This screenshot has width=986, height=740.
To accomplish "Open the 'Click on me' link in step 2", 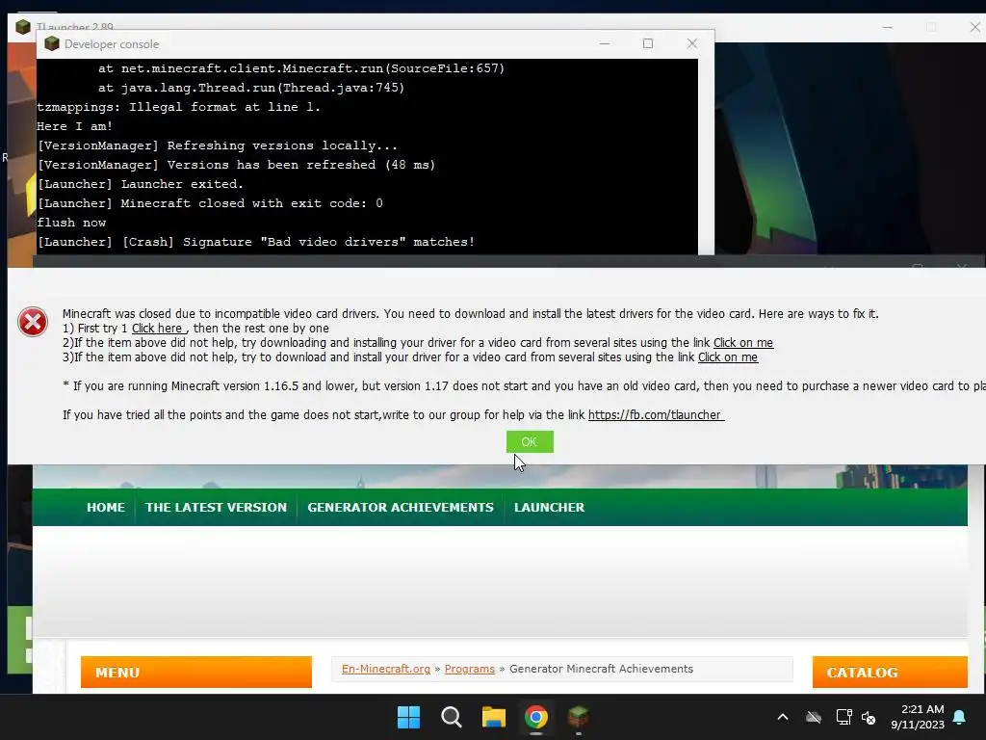I will tap(742, 343).
